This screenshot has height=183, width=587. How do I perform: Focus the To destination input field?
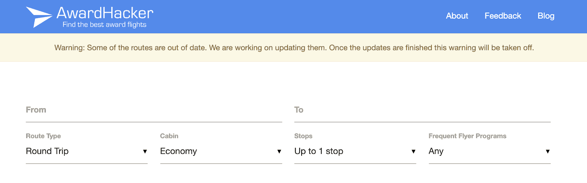coord(422,110)
